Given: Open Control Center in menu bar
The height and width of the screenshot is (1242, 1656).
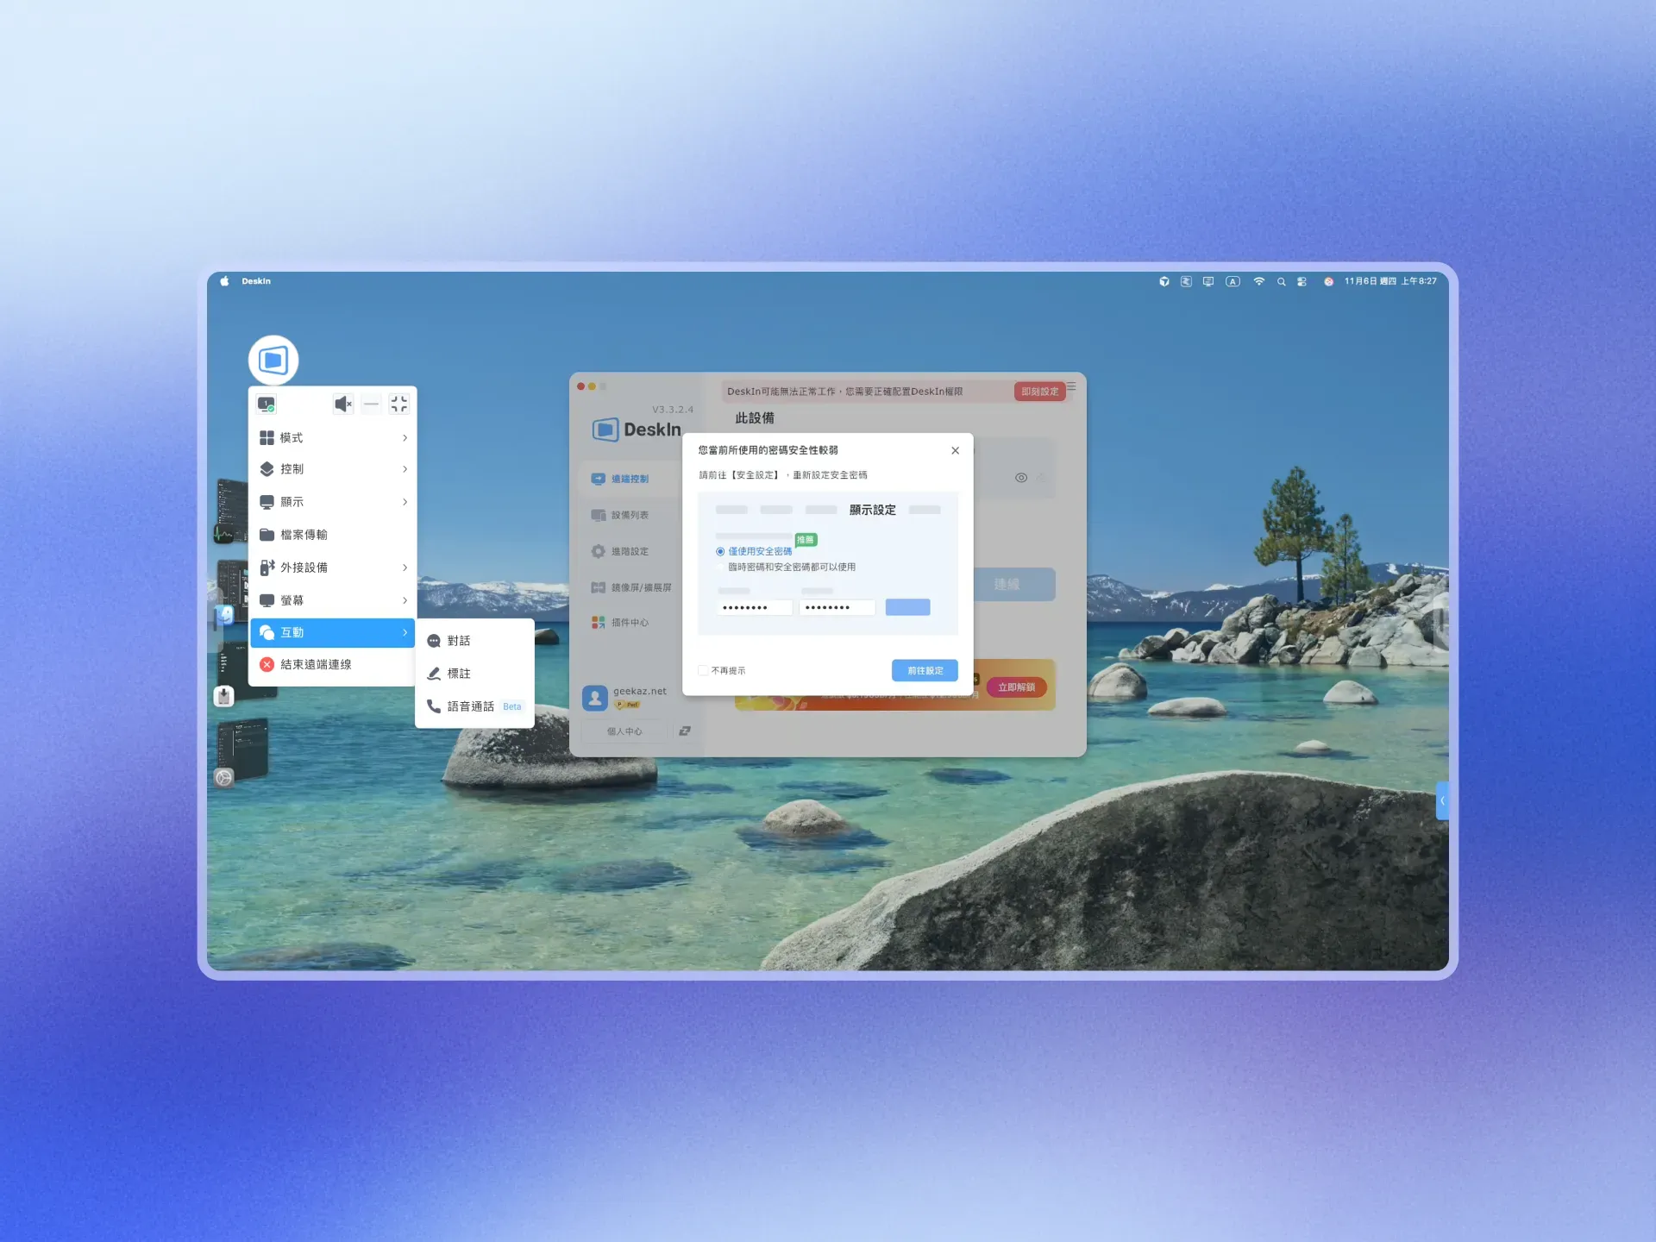Looking at the screenshot, I should [1302, 281].
